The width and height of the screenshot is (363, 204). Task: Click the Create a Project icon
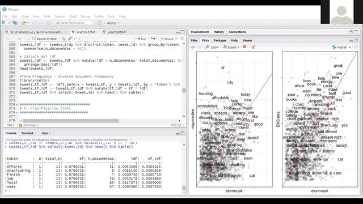click(15, 23)
